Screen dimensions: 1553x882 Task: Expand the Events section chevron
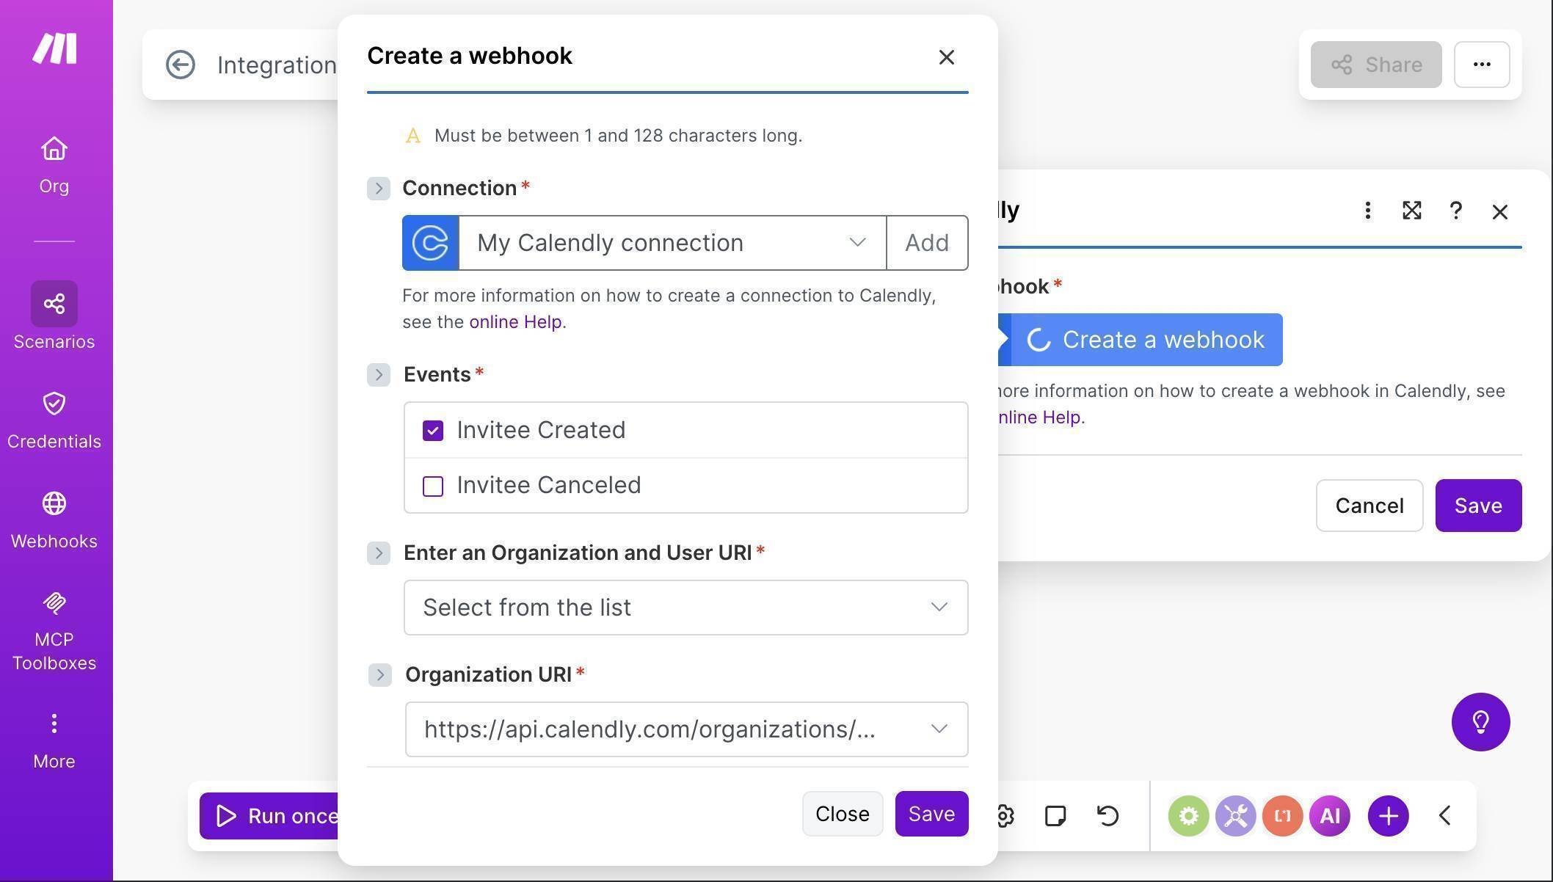point(379,374)
